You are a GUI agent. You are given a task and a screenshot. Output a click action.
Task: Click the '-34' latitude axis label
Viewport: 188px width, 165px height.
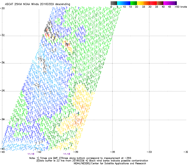point(2,62)
